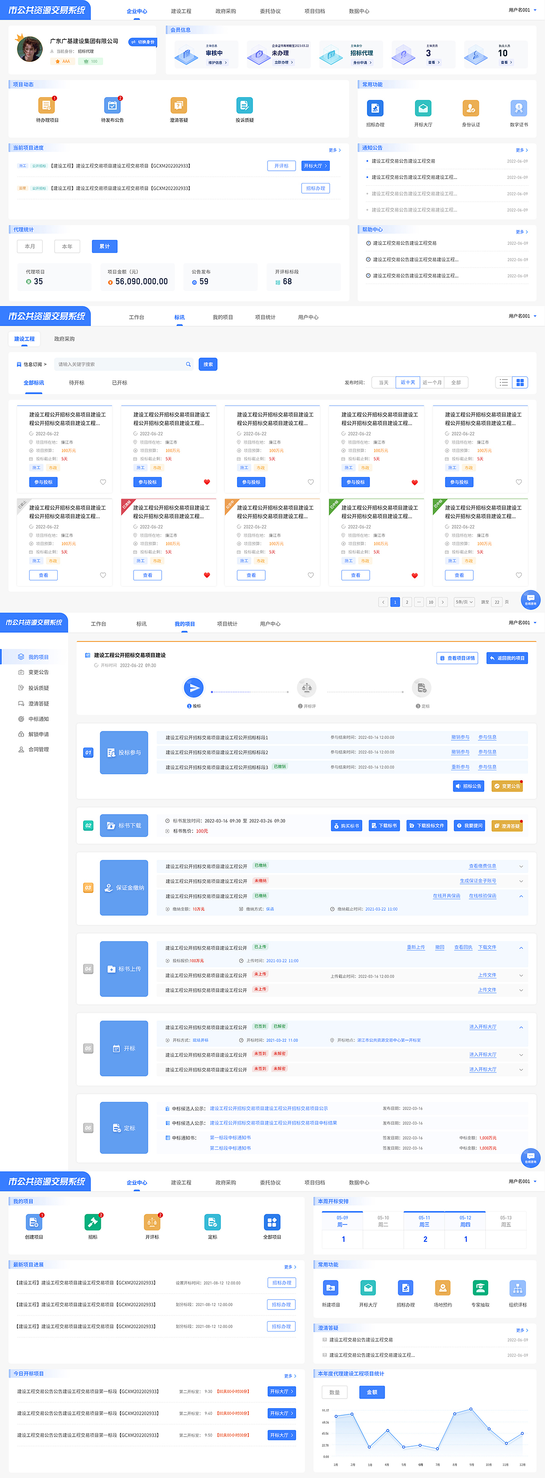Open the 待办理项目 icon in 项目动态
545x1478 pixels.
coord(46,105)
